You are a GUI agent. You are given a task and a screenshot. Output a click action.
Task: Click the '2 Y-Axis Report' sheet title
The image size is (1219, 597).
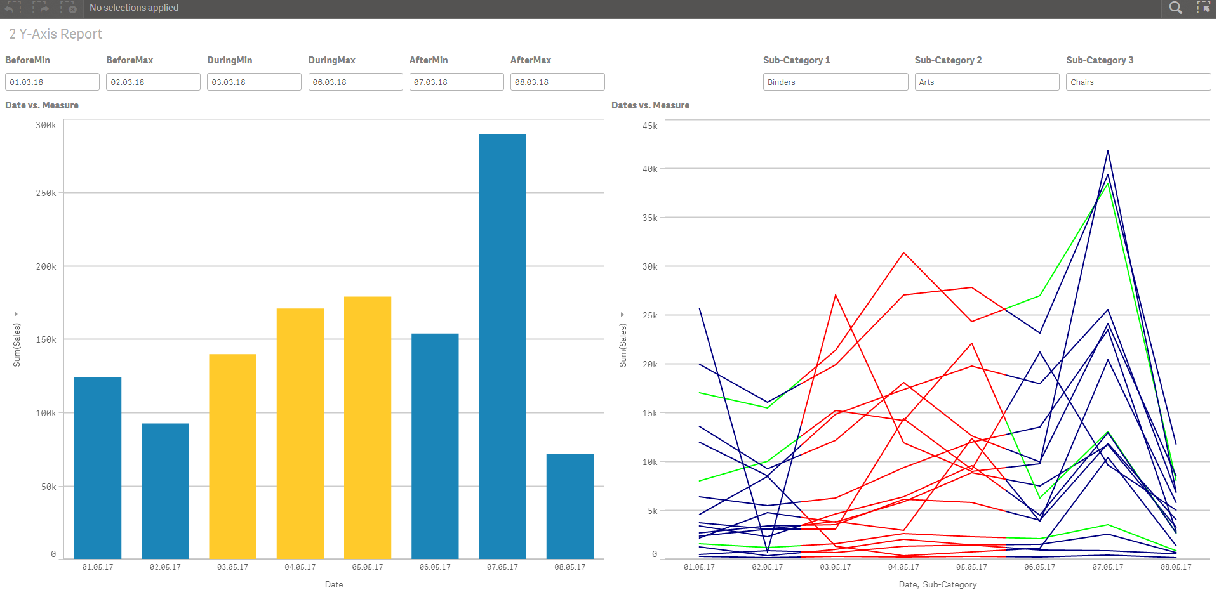(56, 34)
